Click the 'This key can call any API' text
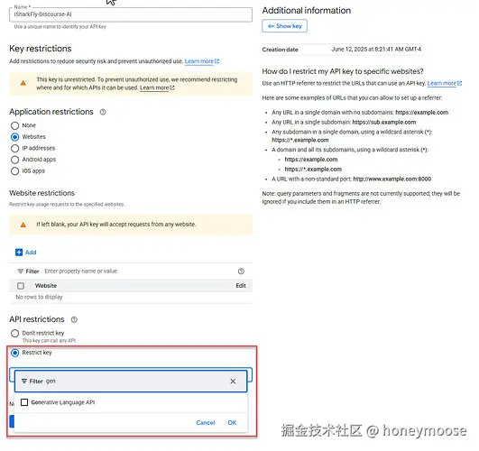The image size is (479, 451). click(49, 341)
